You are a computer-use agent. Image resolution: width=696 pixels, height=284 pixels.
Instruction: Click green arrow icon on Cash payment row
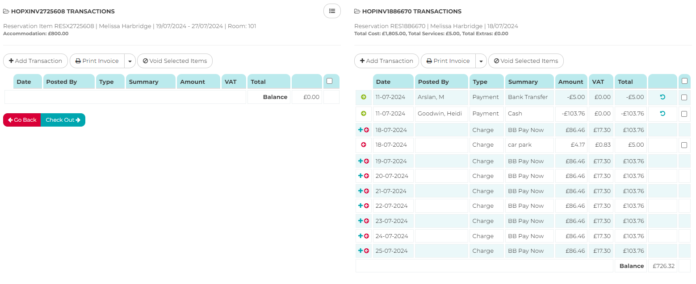coord(364,114)
